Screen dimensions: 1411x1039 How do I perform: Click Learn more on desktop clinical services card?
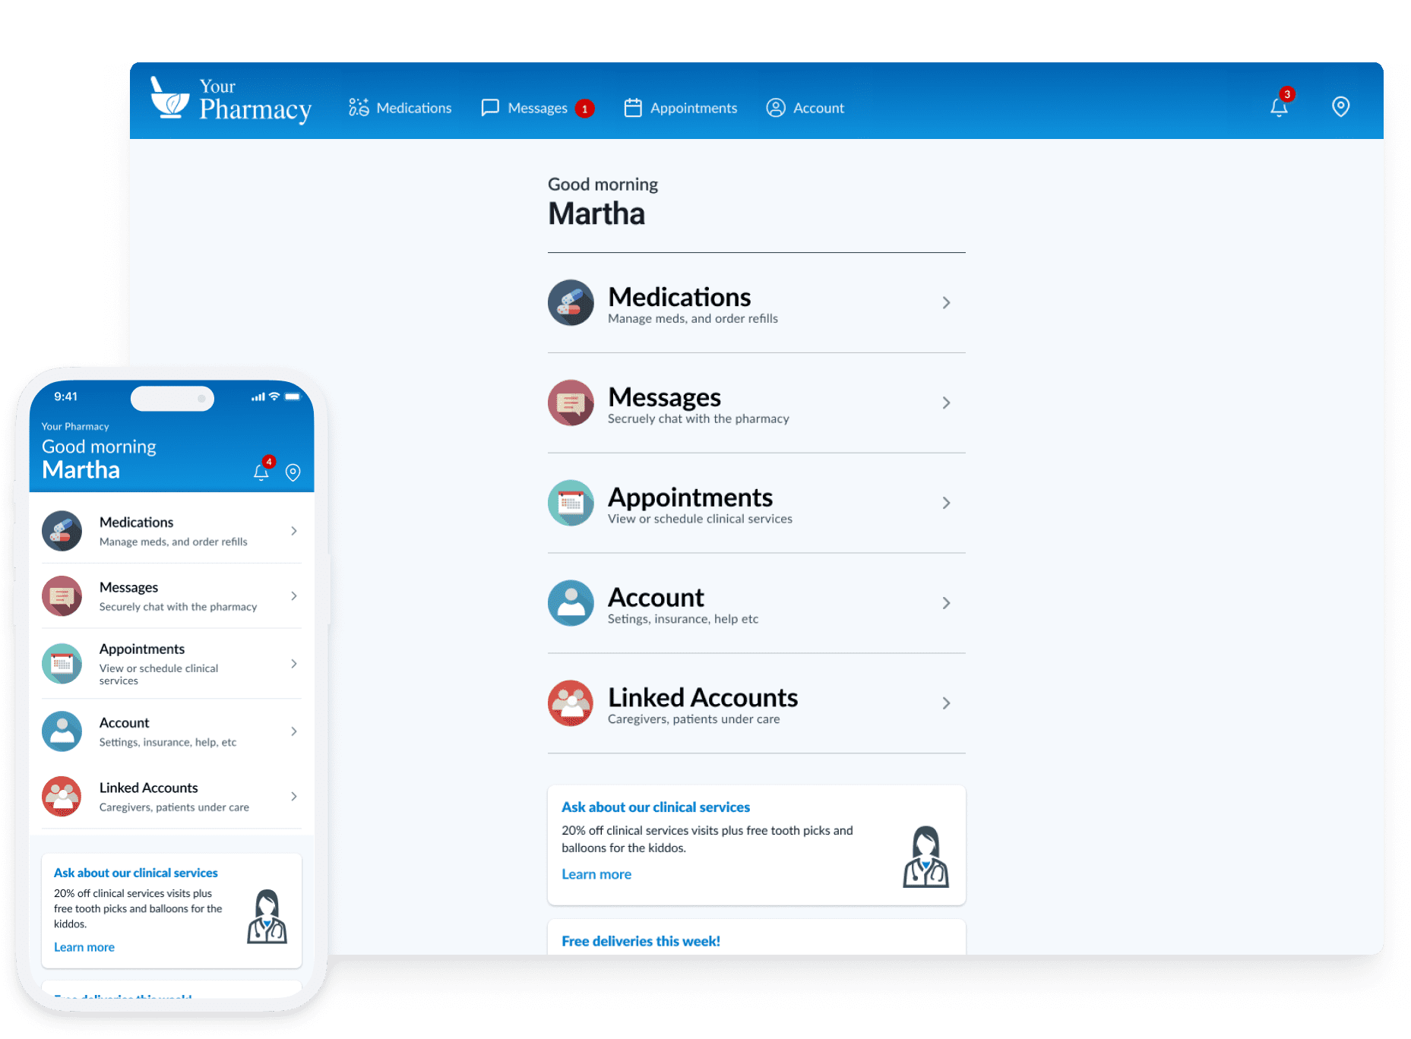pyautogui.click(x=596, y=874)
